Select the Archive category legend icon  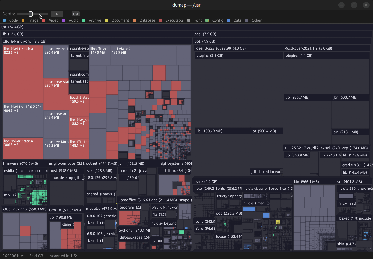coord(83,20)
